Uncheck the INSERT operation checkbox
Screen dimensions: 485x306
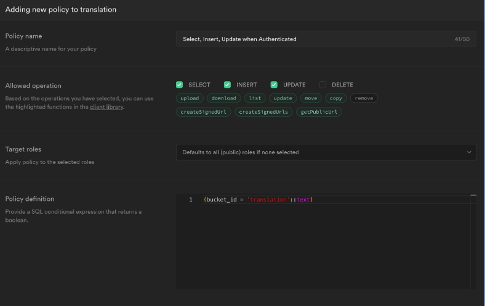[x=227, y=85]
